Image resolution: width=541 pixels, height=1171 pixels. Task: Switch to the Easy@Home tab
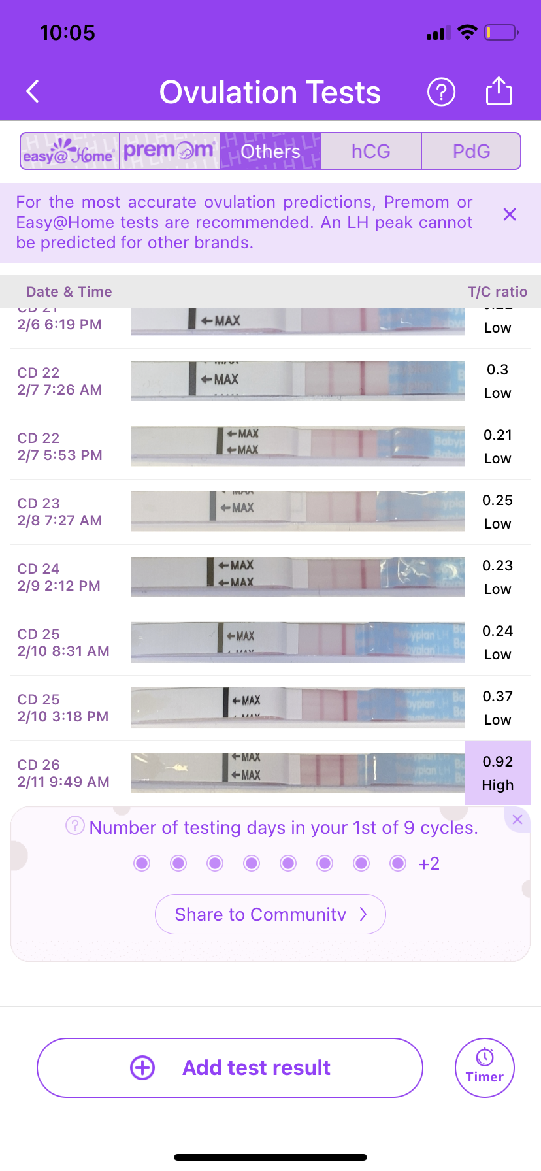[70, 152]
